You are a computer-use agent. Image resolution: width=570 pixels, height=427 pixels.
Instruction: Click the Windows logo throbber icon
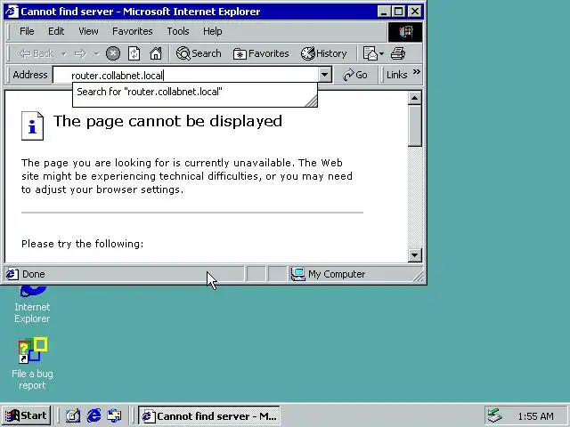(405, 32)
